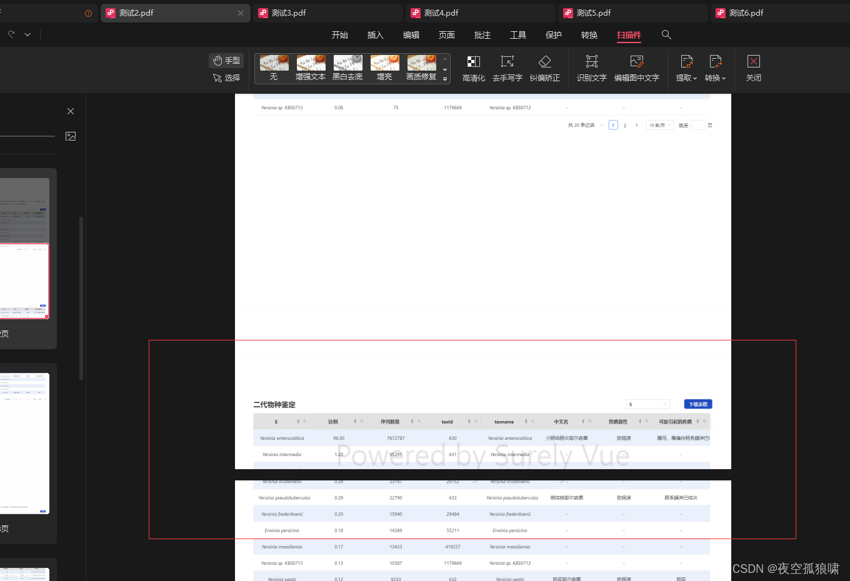
Task: Click pagination page 1
Action: click(613, 125)
